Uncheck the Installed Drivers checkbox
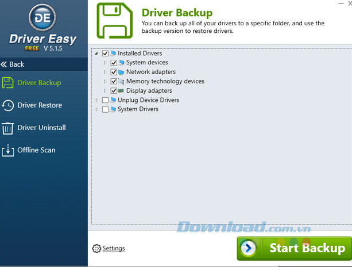 [105, 54]
